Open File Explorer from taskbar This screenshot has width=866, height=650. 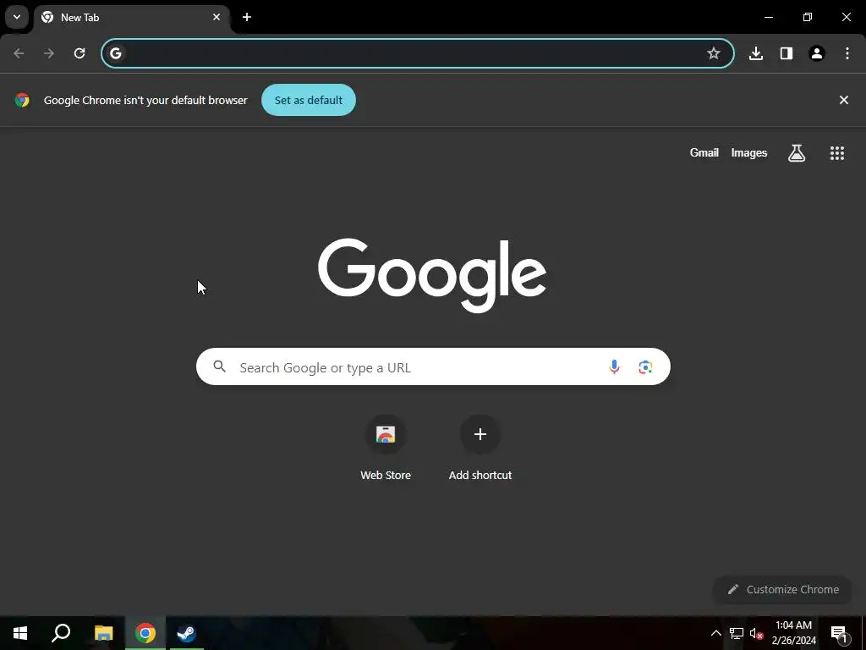click(x=103, y=633)
